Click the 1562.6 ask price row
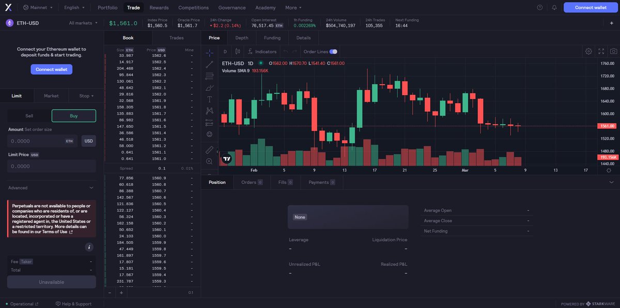620x308 pixels. point(152,55)
